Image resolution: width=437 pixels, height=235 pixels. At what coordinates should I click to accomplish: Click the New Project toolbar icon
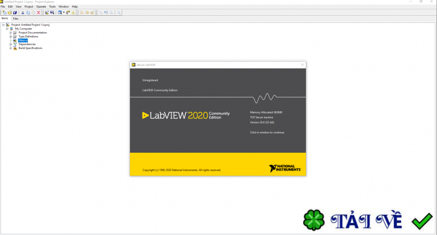pyautogui.click(x=4, y=13)
